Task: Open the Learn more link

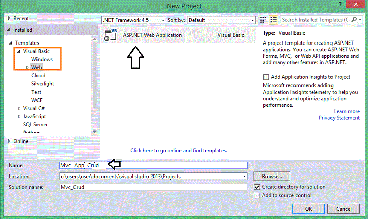Action: pos(347,111)
